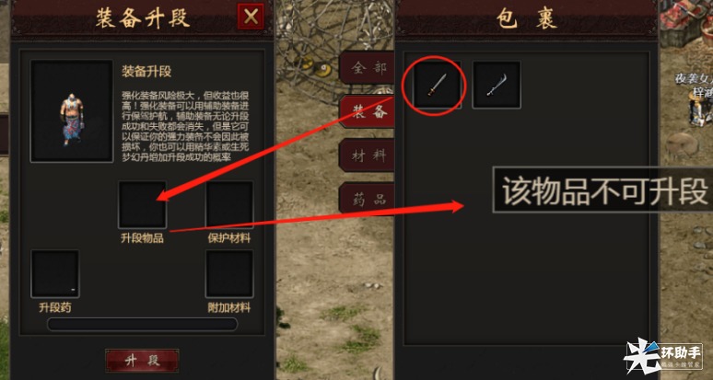This screenshot has height=380, width=713.
Task: Click the 升段 upgrade button
Action: point(143,361)
